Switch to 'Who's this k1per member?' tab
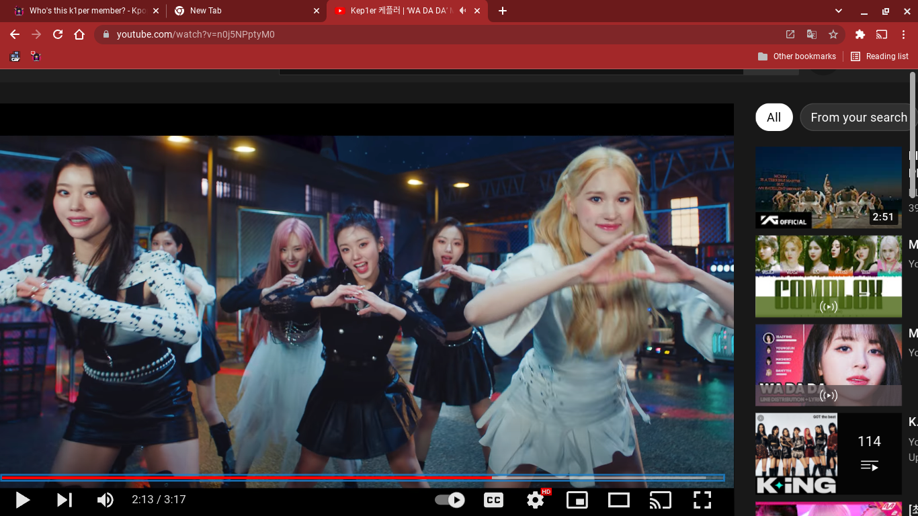This screenshot has width=918, height=516. tap(85, 11)
